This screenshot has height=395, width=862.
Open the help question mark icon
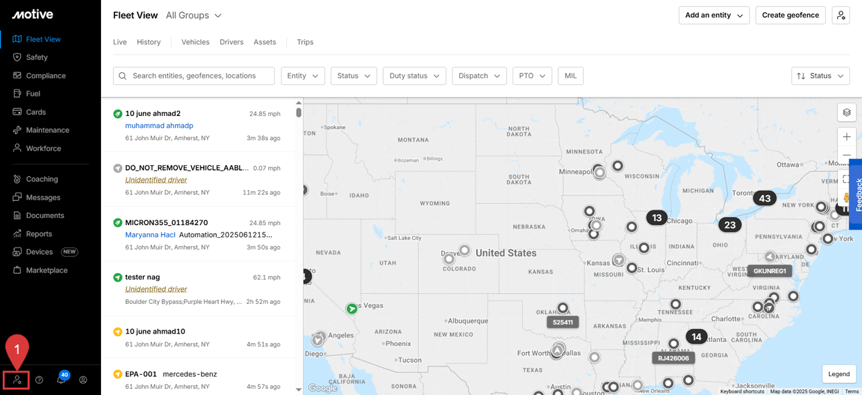39,379
